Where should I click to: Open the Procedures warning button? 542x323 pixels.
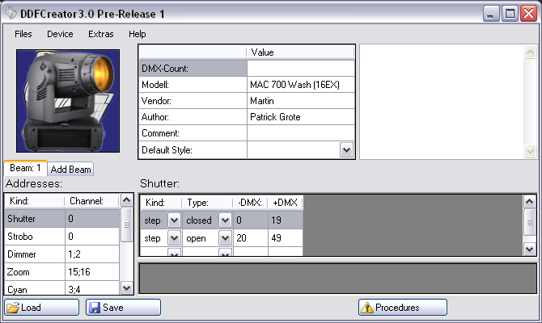click(x=402, y=308)
